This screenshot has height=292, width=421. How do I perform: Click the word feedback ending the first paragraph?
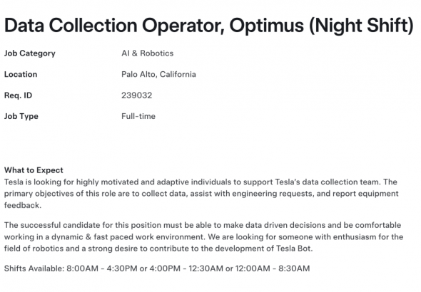point(23,205)
